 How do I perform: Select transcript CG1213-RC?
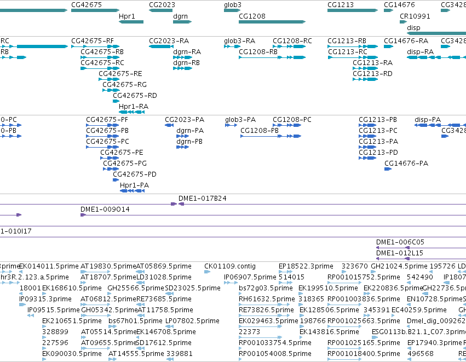(x=347, y=52)
